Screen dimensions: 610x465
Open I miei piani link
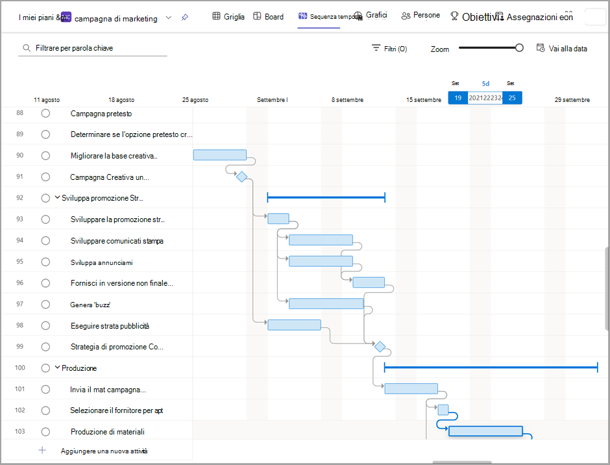(36, 18)
